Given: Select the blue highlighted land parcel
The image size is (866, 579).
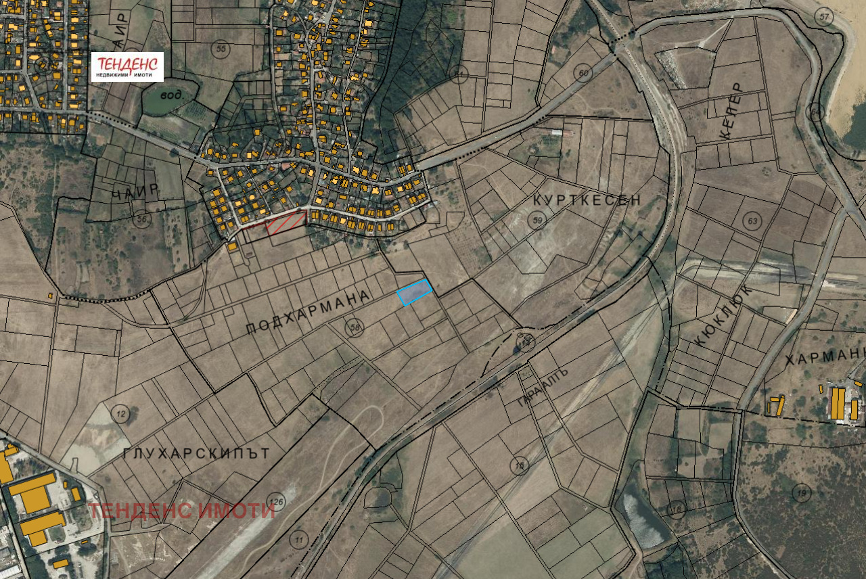Looking at the screenshot, I should 414,292.
